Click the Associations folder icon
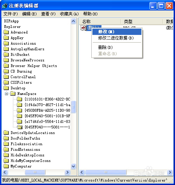 click(x=6, y=43)
